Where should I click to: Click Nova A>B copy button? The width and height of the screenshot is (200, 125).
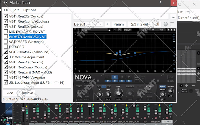119,30
